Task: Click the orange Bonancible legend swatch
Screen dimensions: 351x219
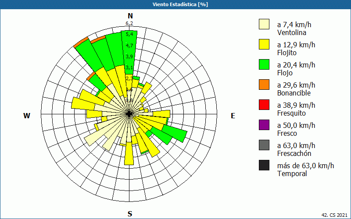Action: [x=264, y=85]
